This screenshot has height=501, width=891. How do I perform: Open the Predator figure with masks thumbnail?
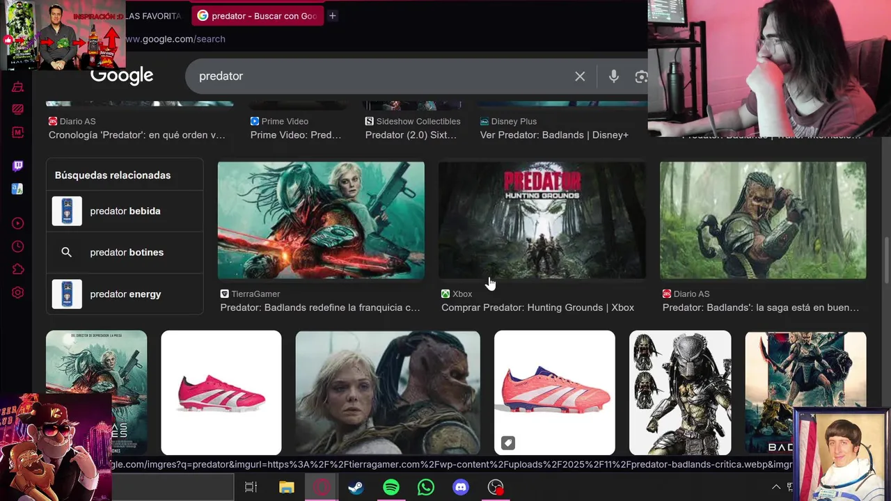(x=680, y=392)
